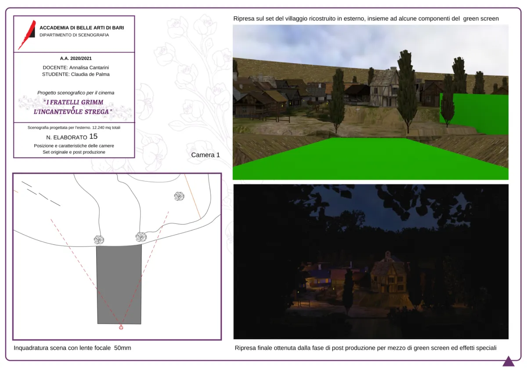Viewport: 527px width, 370px height.
Task: Click the isolated tree symbol on the plan
Action: click(x=179, y=196)
